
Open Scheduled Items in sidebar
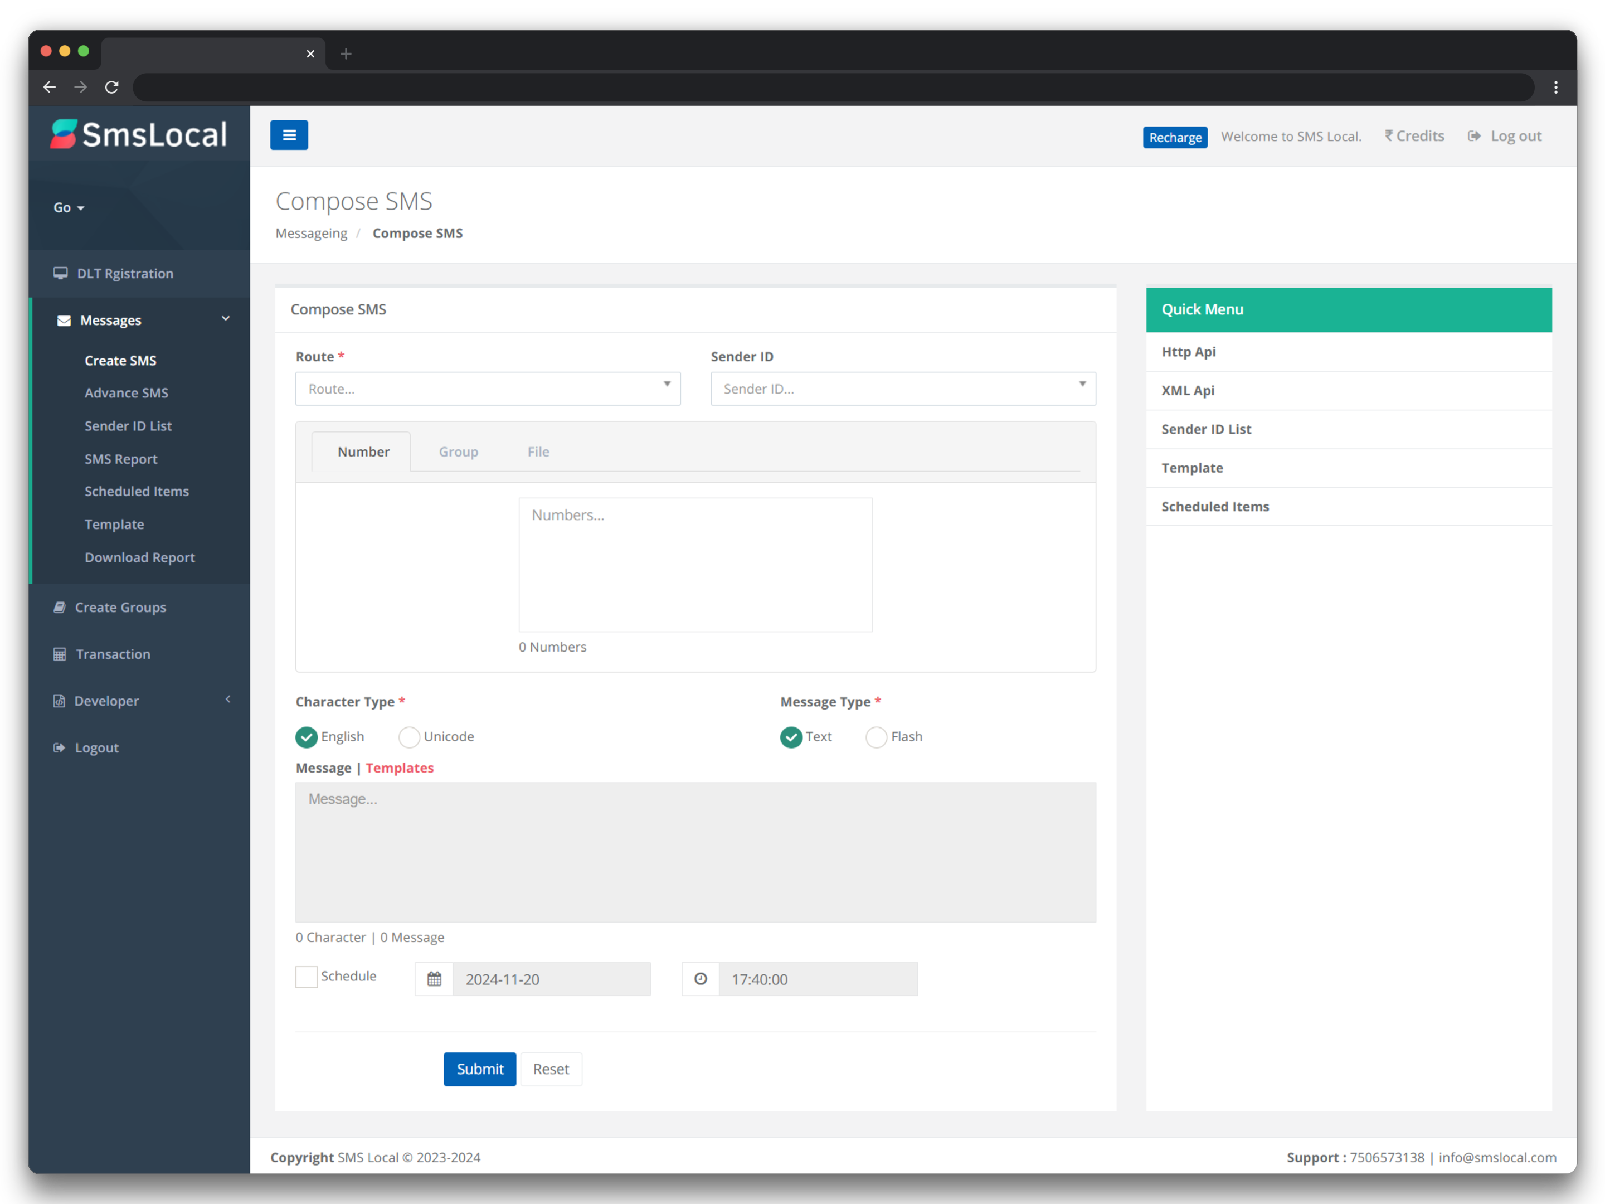pyautogui.click(x=137, y=491)
